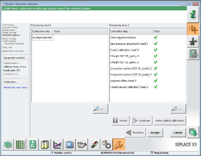Viewport: 201px width, 156px height.
Task: Click 'Feed units' in the step list
Action: pyautogui.click(x=7, y=47)
